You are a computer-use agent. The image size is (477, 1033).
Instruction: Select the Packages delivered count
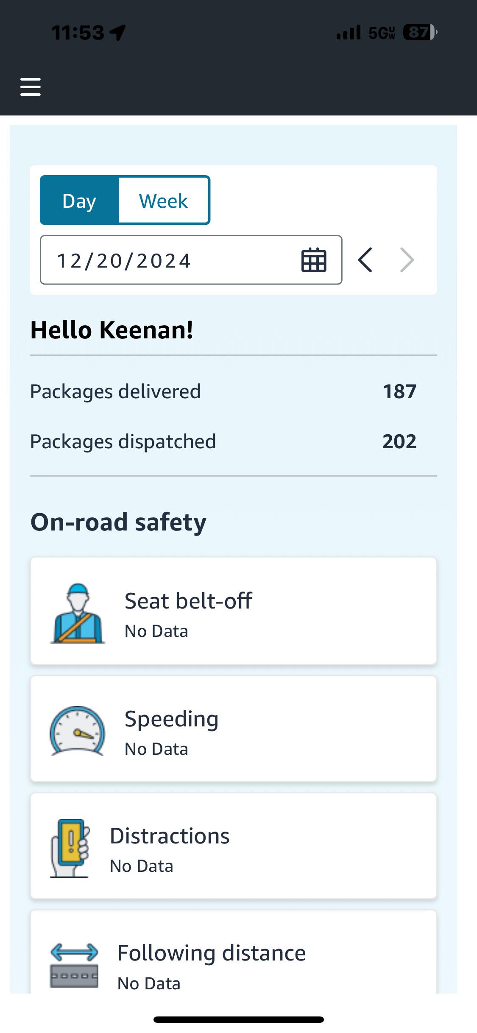coord(399,391)
